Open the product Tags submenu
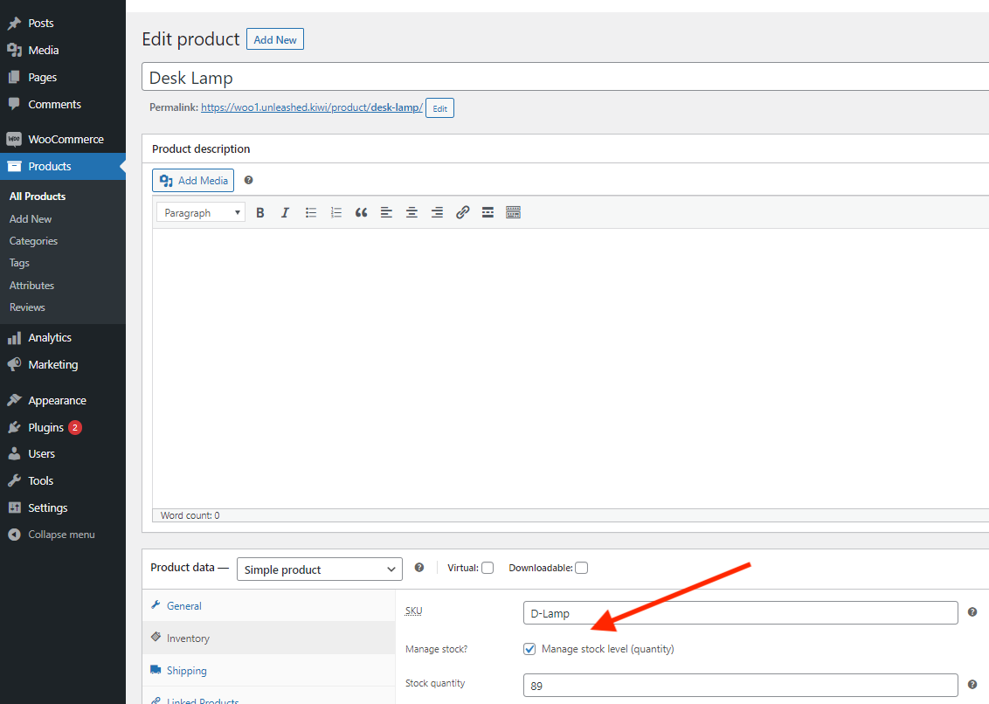Screen dimensions: 989x704 (19, 263)
